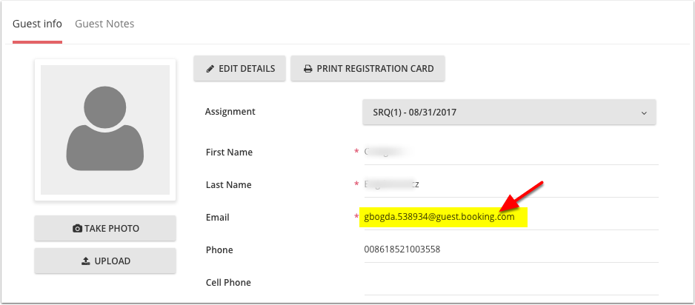Select the Guest info tab

pyautogui.click(x=37, y=24)
